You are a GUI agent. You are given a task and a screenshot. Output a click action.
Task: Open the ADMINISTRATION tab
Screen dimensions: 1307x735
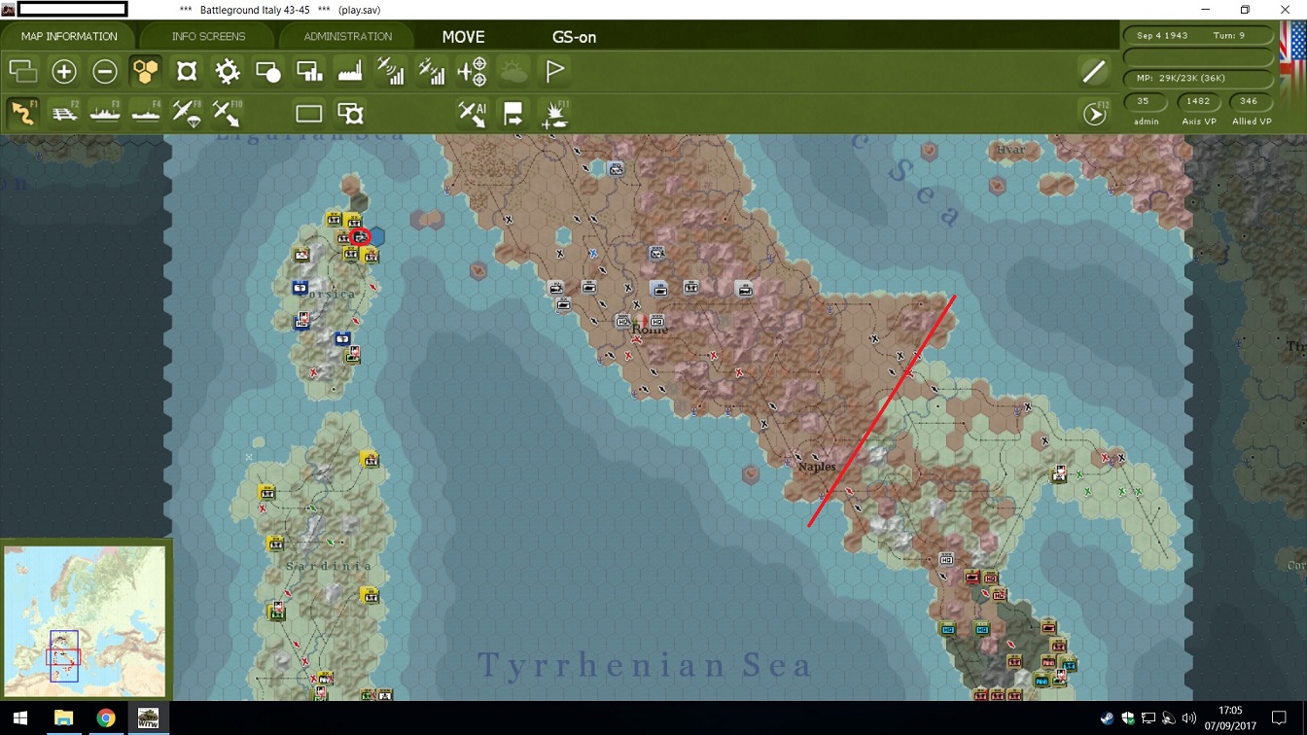tap(347, 37)
